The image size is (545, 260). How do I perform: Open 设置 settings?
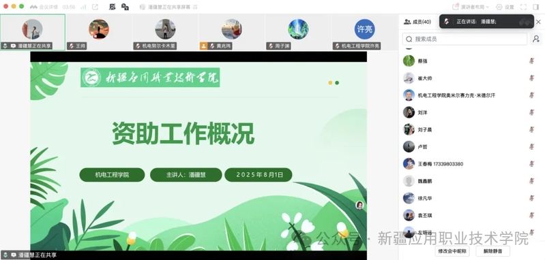[x=505, y=7]
